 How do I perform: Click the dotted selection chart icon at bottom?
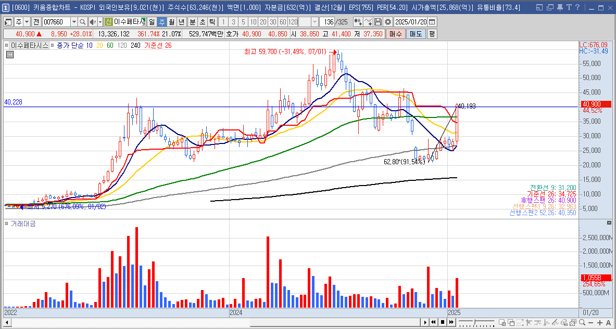click(x=519, y=322)
